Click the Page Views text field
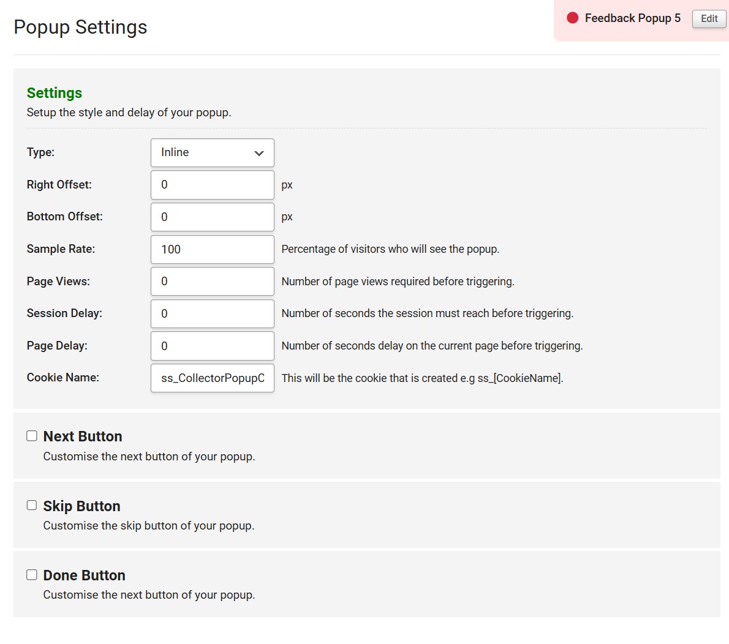The image size is (729, 644). pos(212,282)
